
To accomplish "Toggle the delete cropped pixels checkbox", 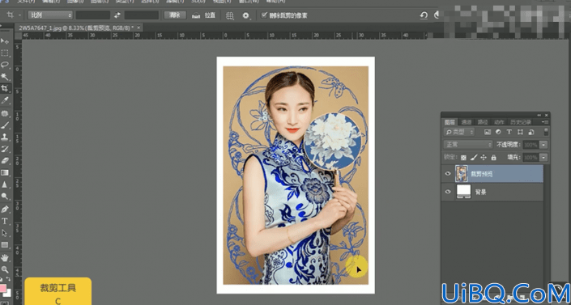I will tap(264, 15).
